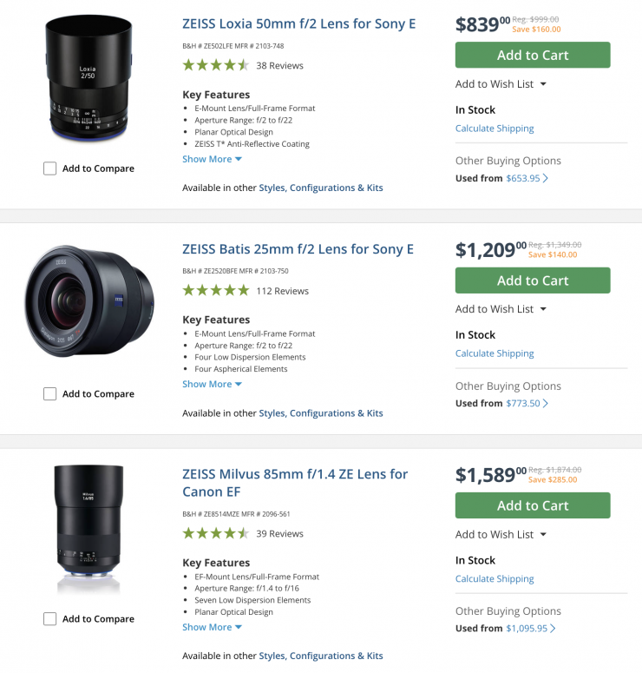
Task: Open star rating for Milvus 85mm lens
Action: [215, 534]
